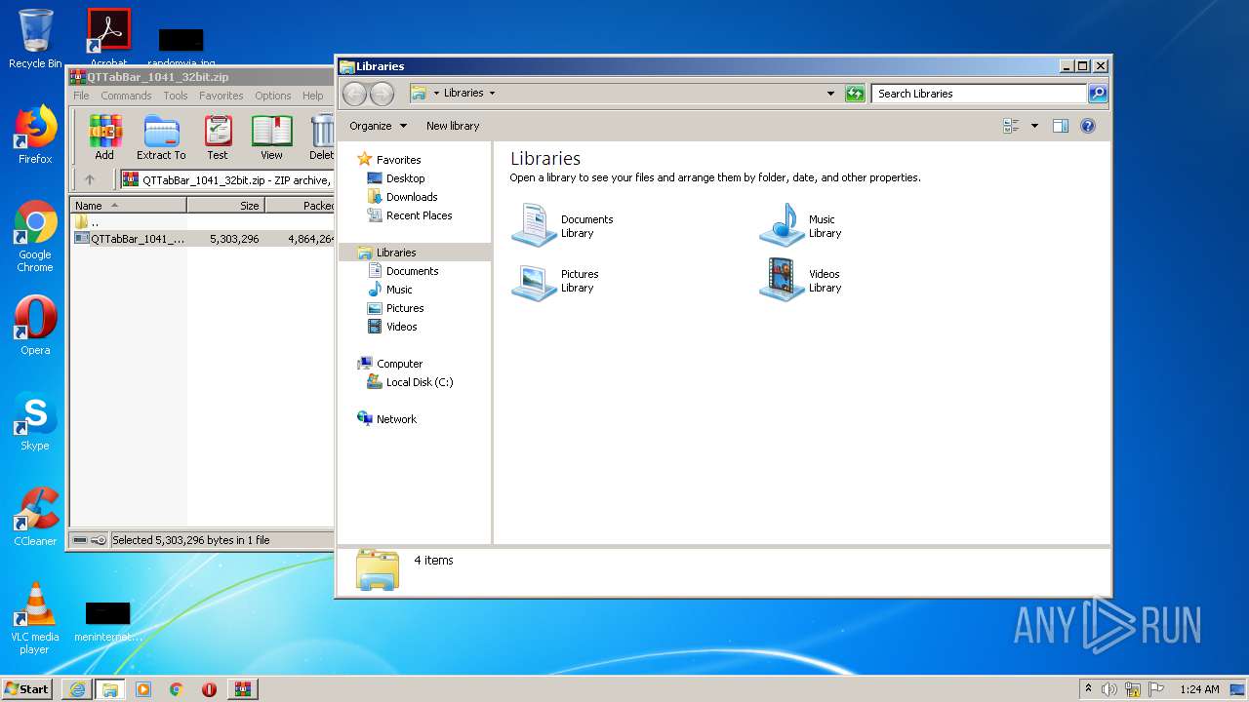Open the Start menu
Viewport: 1249px width, 702px height.
[26, 689]
